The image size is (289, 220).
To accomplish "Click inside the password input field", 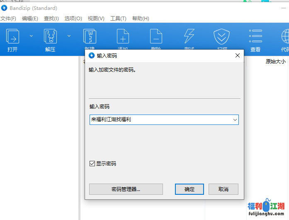I will pos(160,120).
